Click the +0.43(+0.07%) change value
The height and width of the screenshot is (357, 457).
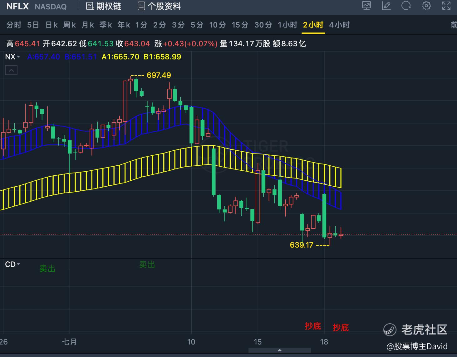(190, 44)
